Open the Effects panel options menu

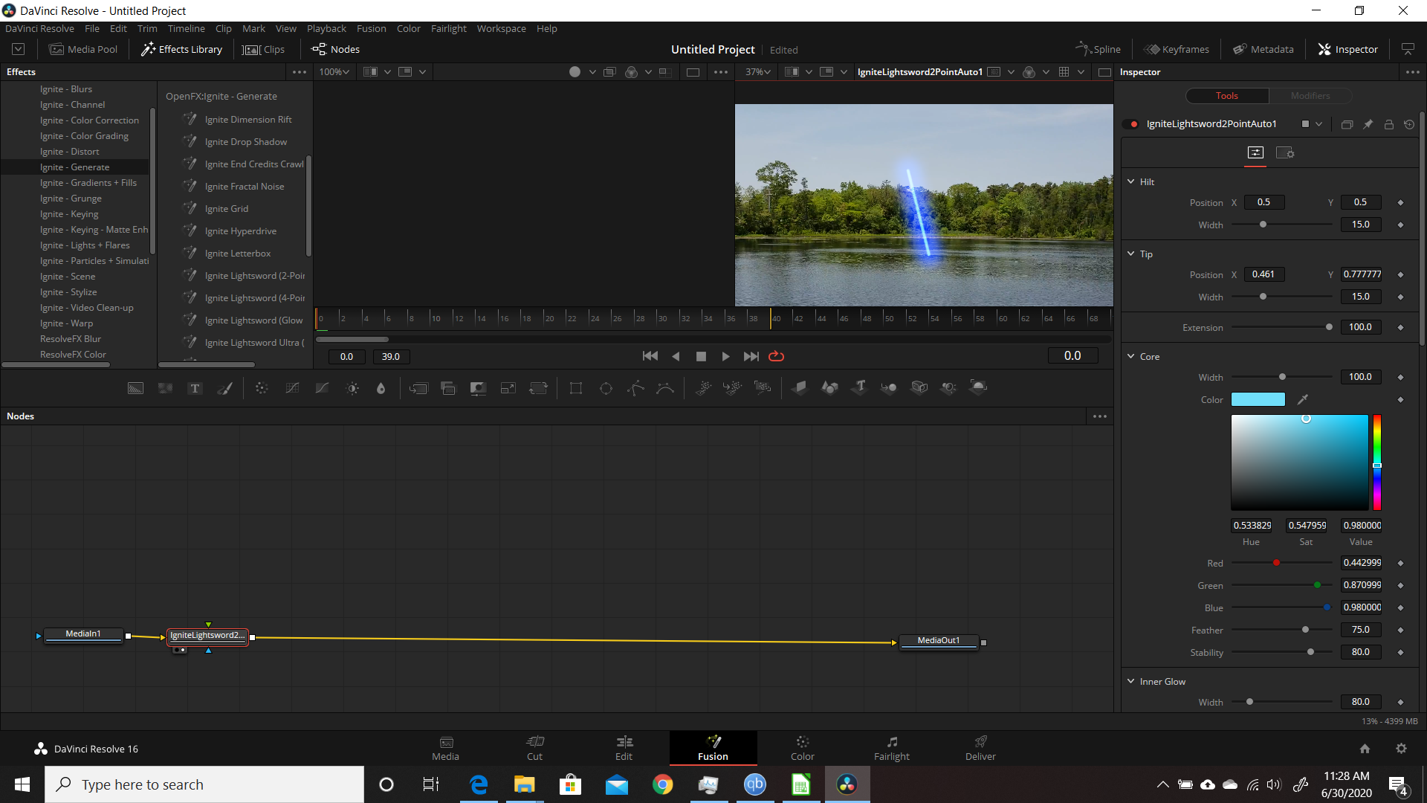(300, 72)
